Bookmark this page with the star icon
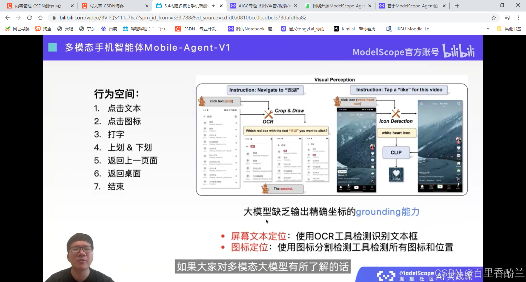526x282 pixels. [x=494, y=18]
